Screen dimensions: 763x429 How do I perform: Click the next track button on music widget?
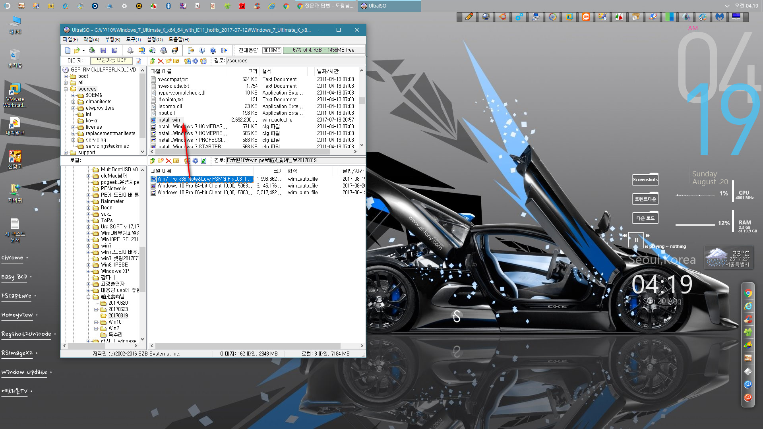tap(648, 236)
